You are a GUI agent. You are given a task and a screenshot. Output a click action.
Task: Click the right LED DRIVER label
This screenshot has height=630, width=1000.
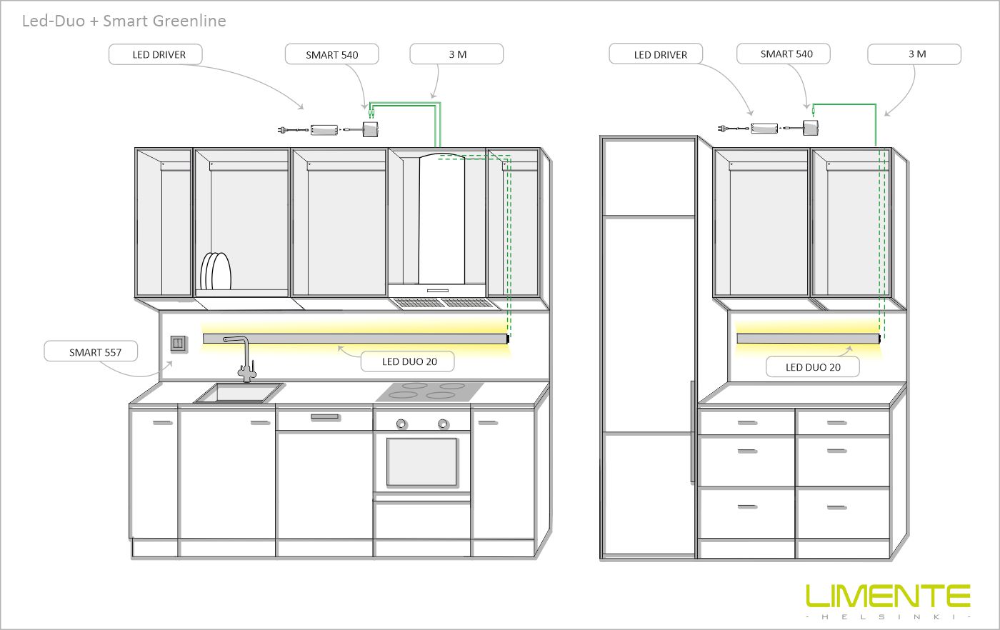pyautogui.click(x=656, y=54)
